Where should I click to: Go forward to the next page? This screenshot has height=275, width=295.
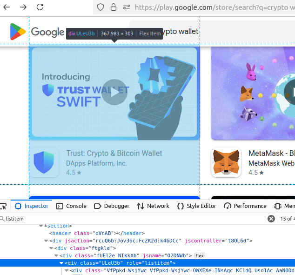point(23,7)
